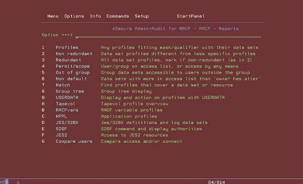This screenshot has height=184, width=303.
Task: Open the Menu action bar item
Action: pos(53,16)
